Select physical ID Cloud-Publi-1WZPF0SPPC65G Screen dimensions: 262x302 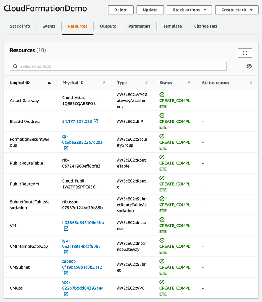point(79,184)
